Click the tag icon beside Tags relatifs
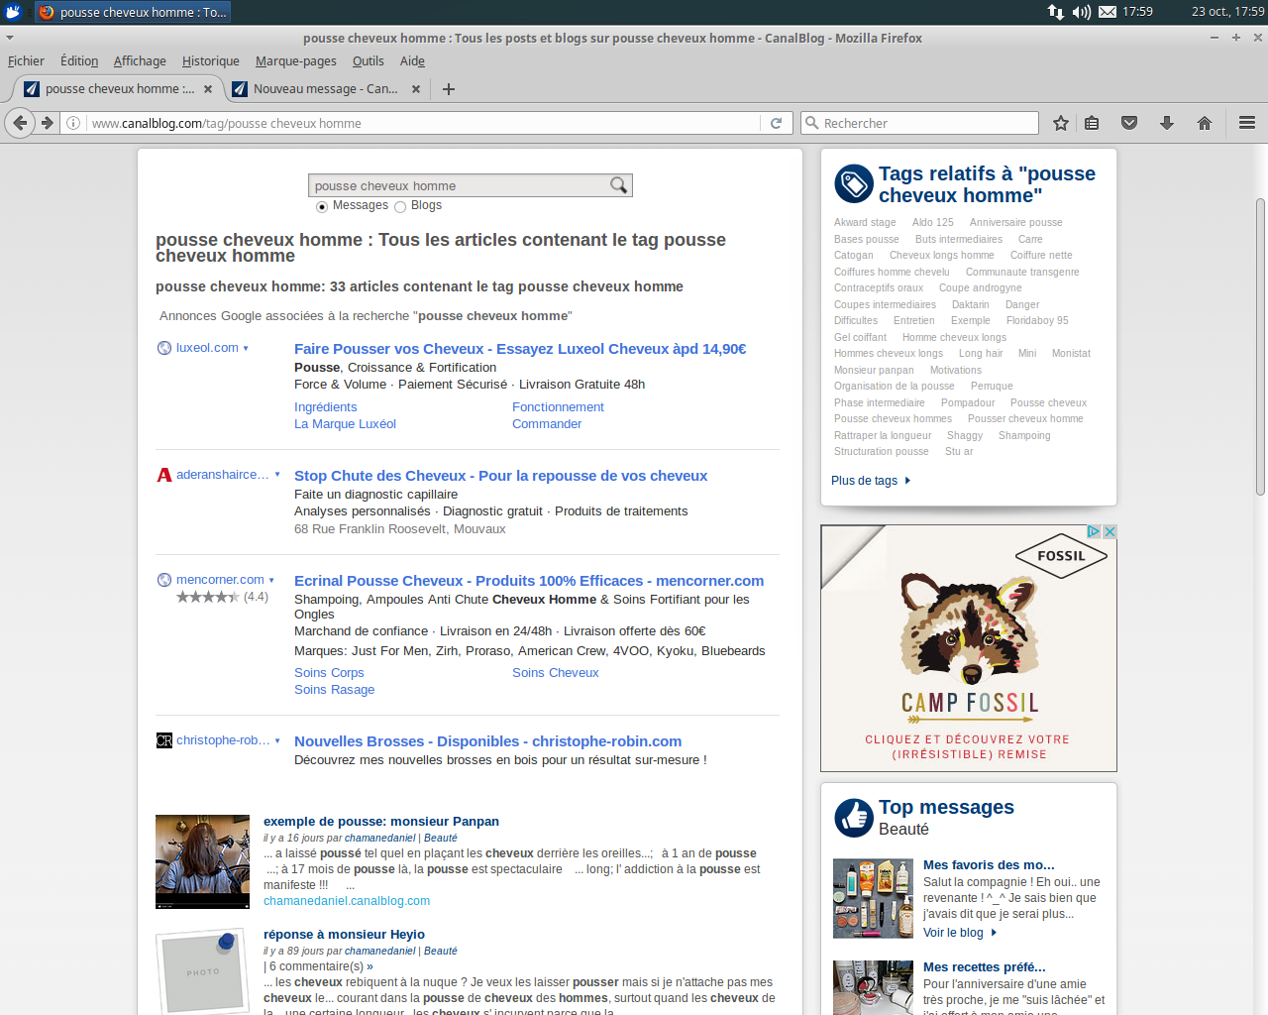This screenshot has width=1268, height=1015. pyautogui.click(x=854, y=184)
